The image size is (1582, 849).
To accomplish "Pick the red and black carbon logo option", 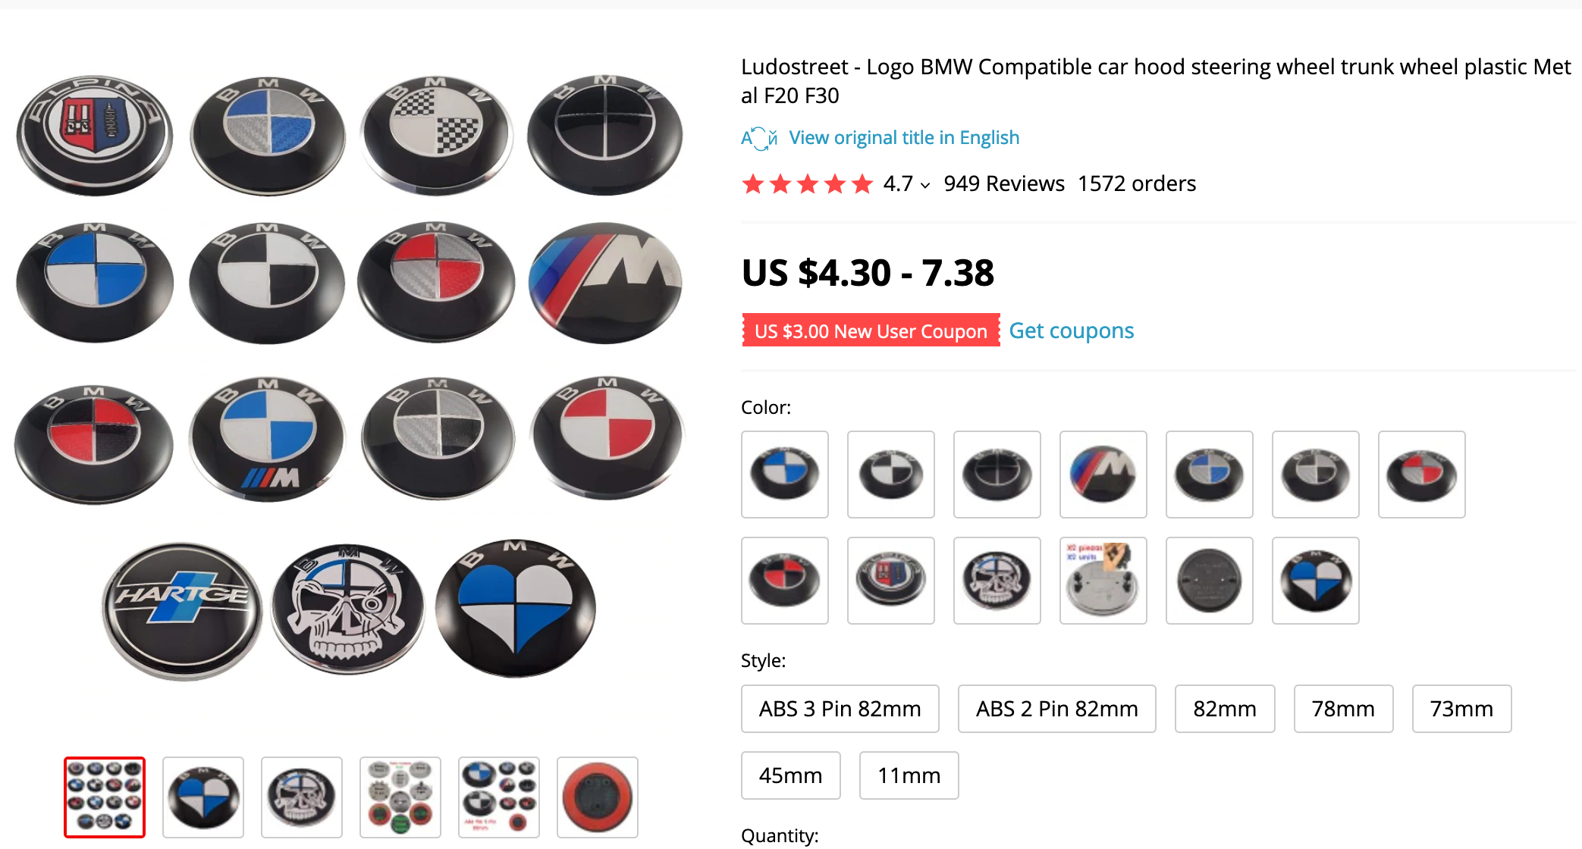I will click(784, 581).
